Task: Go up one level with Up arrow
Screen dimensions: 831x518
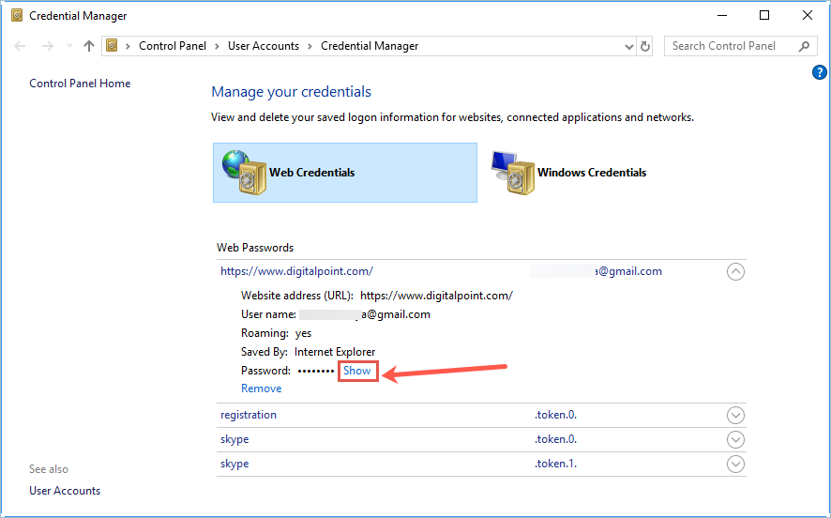Action: (89, 46)
